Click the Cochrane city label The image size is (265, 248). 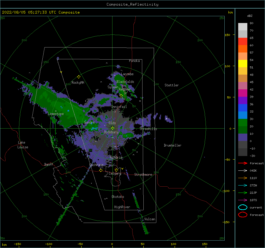pyautogui.click(x=96, y=165)
